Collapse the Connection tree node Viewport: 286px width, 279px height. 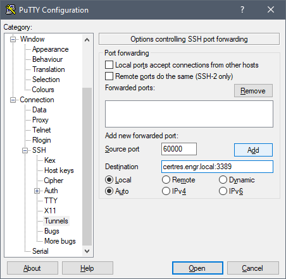13,100
